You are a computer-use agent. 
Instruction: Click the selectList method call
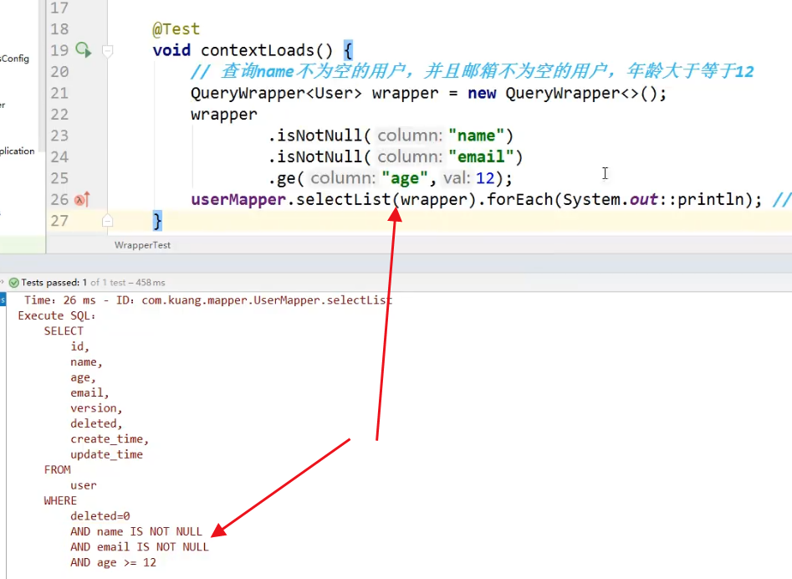click(344, 200)
